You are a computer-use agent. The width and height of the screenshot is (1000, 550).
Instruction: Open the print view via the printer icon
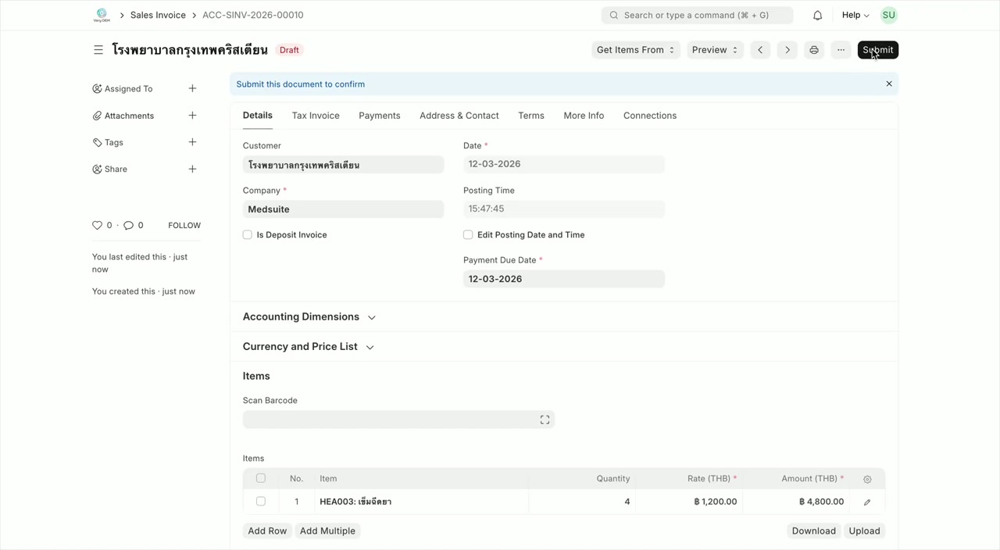pos(813,49)
